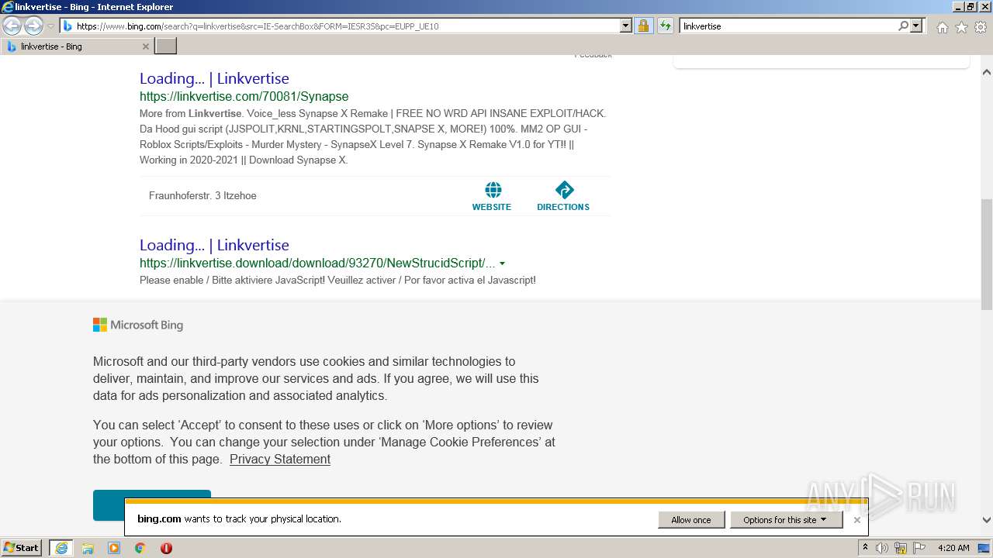Open the volume speaker tray icon
Image resolution: width=993 pixels, height=558 pixels.
coord(882,548)
